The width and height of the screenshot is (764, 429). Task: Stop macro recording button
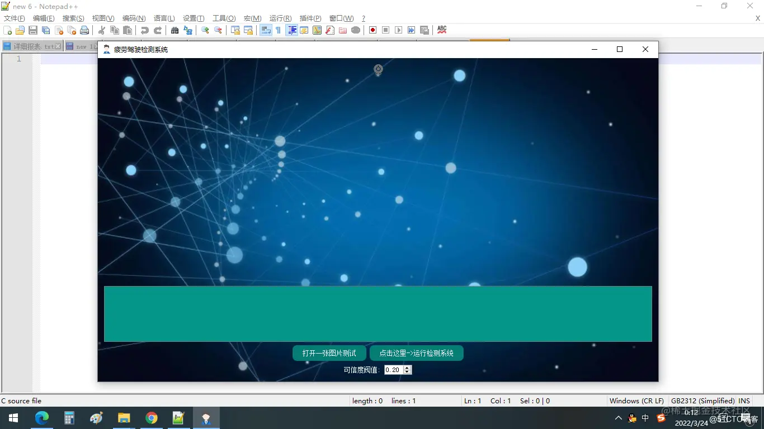tap(386, 30)
